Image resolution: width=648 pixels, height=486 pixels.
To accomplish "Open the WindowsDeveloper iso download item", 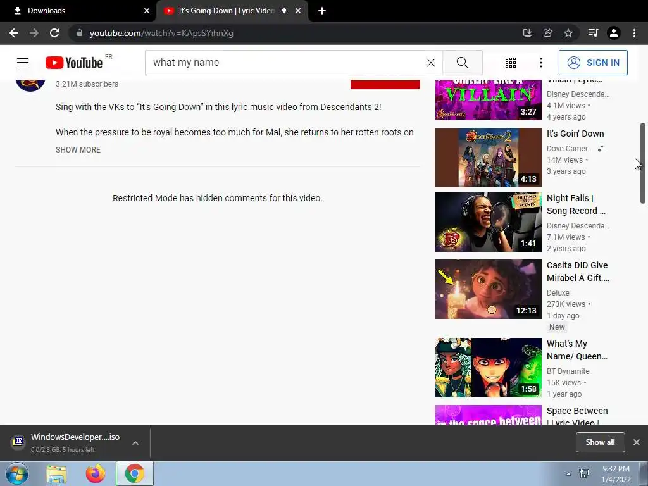I will 66,442.
